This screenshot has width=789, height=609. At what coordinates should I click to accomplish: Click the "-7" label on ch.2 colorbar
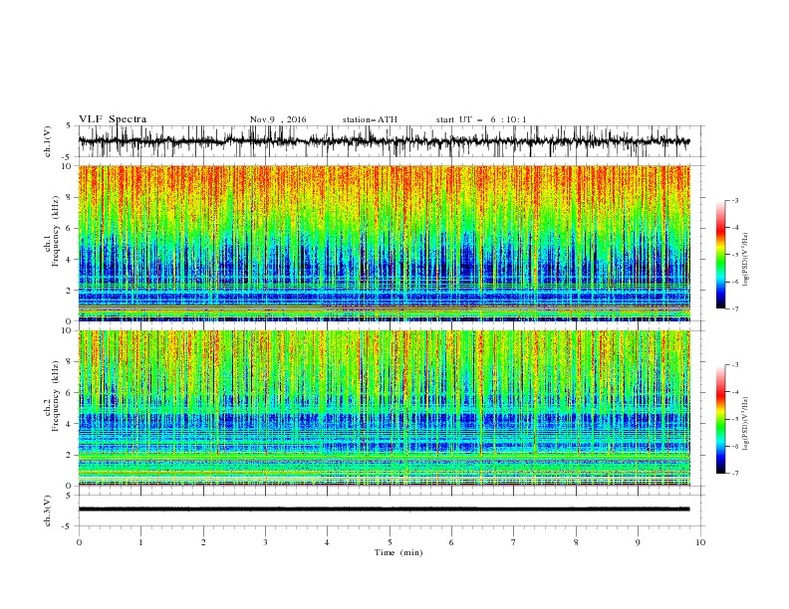coord(735,474)
